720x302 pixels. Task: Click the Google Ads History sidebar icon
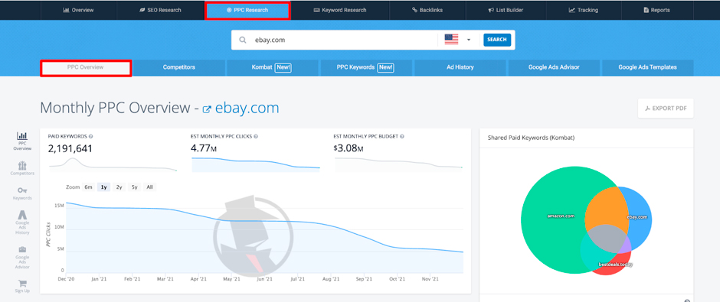coord(22,215)
